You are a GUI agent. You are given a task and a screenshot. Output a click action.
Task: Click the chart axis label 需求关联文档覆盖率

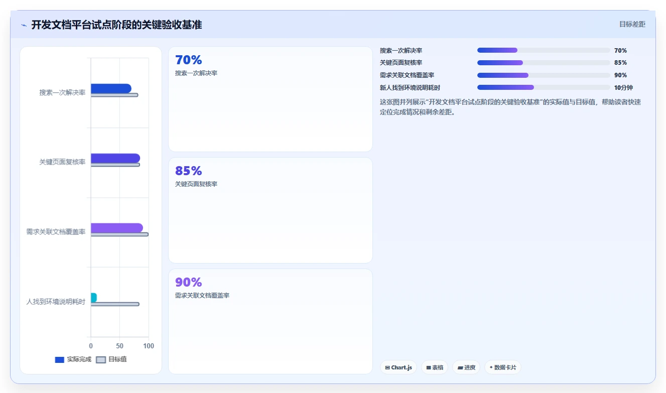pyautogui.click(x=56, y=232)
